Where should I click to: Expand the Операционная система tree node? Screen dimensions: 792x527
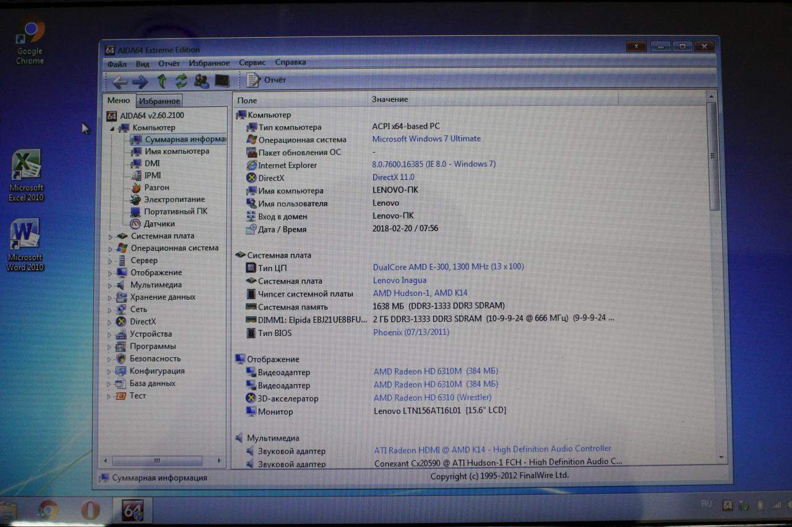[111, 249]
